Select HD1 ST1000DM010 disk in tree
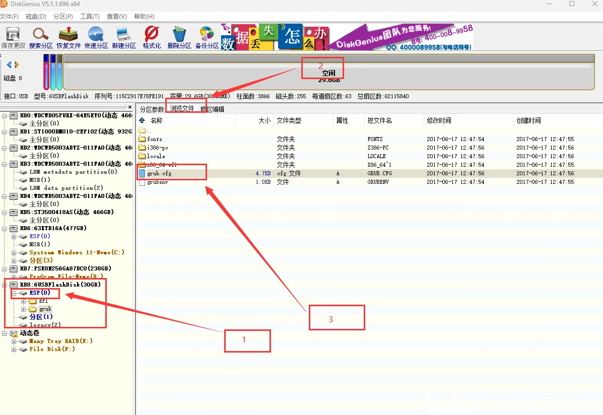The image size is (603, 415). (x=76, y=131)
